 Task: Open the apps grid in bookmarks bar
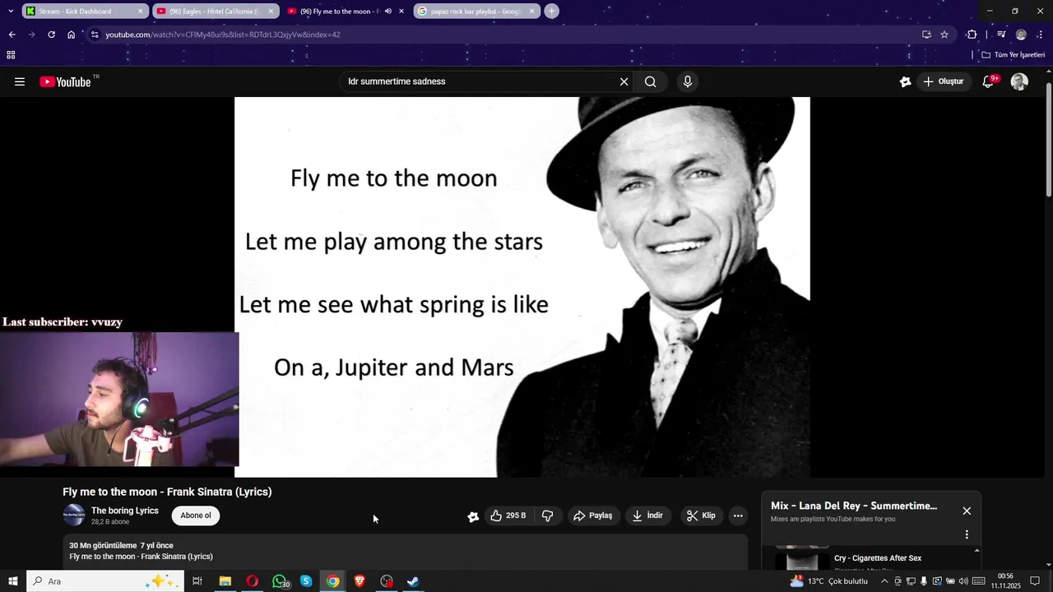coord(11,55)
